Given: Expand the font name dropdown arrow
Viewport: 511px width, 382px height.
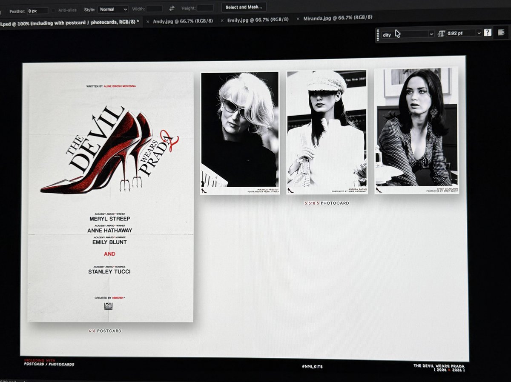Looking at the screenshot, I should tap(431, 34).
